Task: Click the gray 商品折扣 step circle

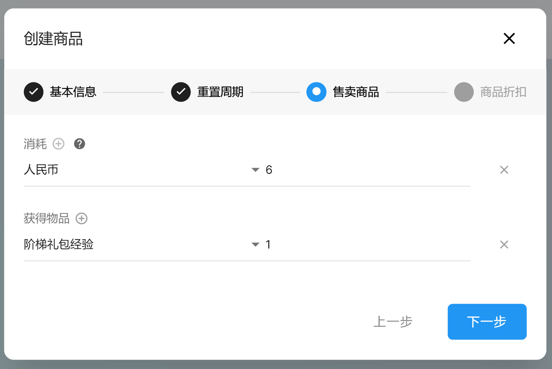Action: (x=464, y=92)
